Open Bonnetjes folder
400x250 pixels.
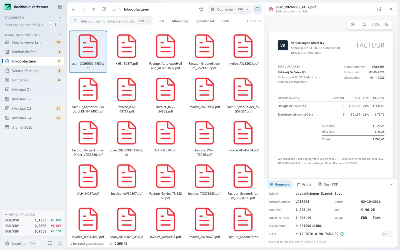(x=33, y=80)
